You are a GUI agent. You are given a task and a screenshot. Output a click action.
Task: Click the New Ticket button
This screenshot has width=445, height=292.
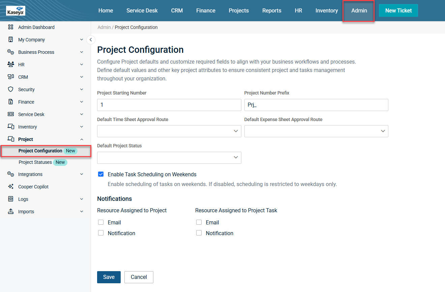(x=398, y=10)
